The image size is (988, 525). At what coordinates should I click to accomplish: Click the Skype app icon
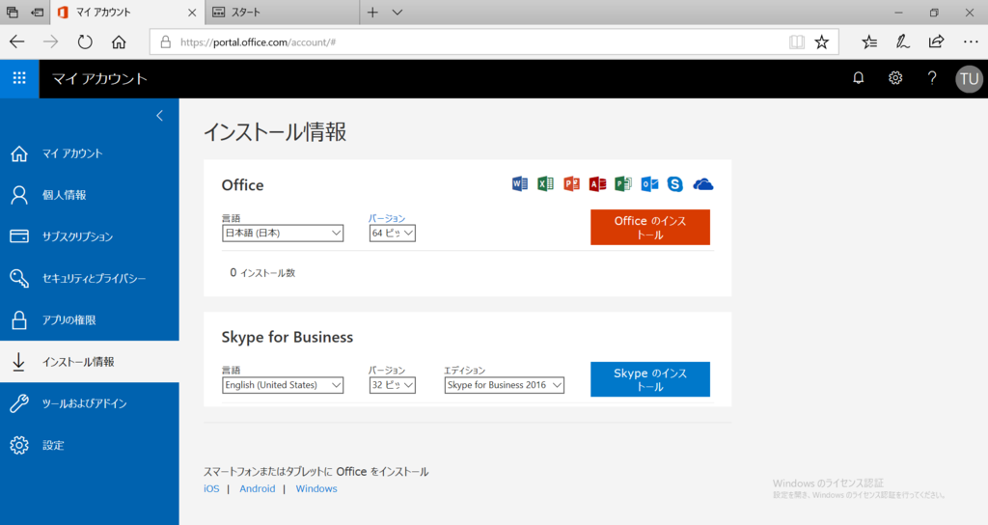[674, 183]
